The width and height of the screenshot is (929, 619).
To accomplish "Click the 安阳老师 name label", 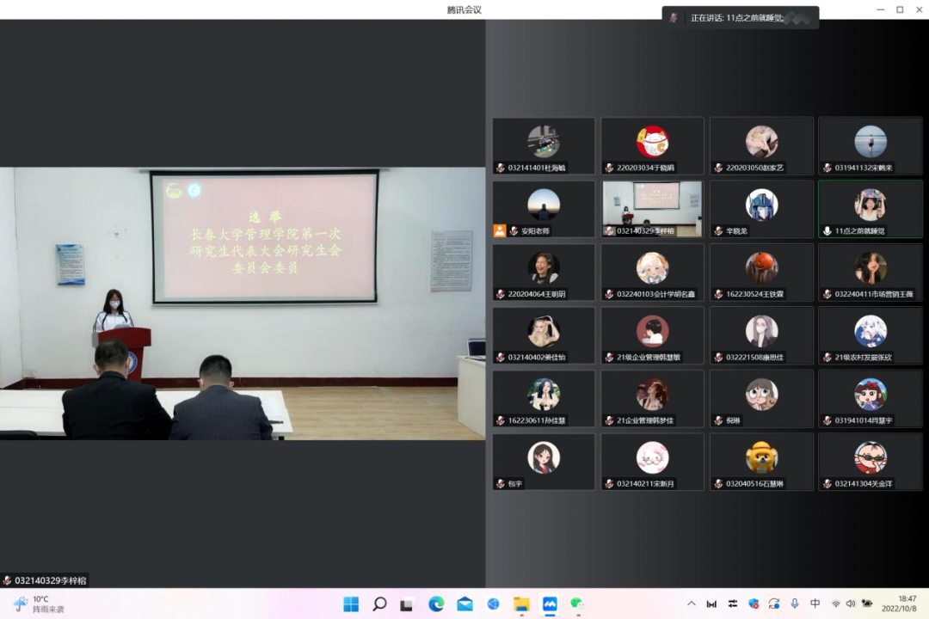I will point(536,231).
